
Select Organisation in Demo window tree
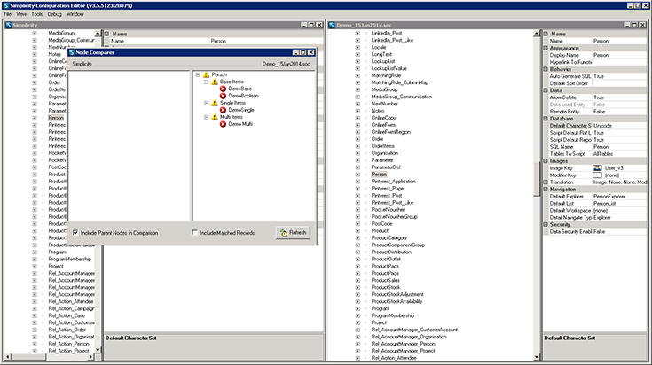pyautogui.click(x=385, y=153)
